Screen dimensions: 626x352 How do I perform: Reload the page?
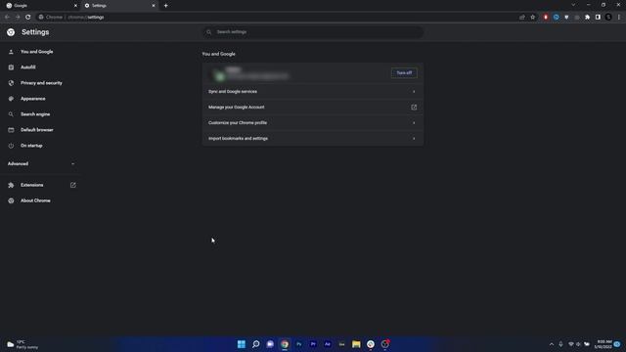[28, 18]
